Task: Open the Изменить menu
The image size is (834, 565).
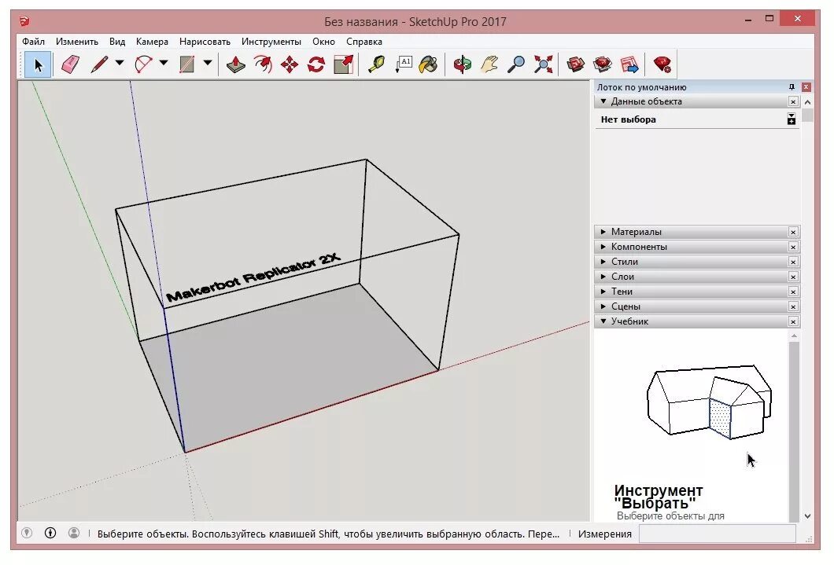Action: click(77, 42)
